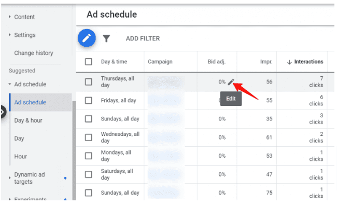
Task: Sort by Interactions column header
Action: click(x=308, y=62)
